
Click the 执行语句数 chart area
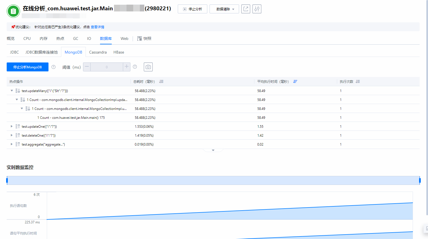230,206
